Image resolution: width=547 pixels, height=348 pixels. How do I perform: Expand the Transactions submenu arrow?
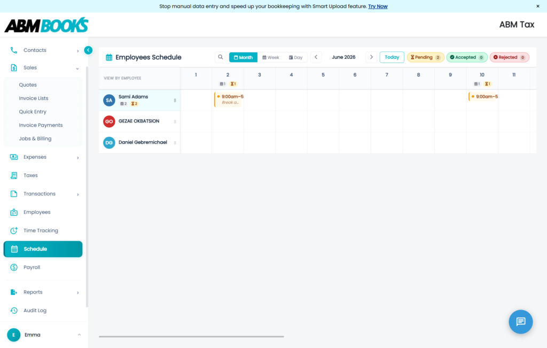78,195
